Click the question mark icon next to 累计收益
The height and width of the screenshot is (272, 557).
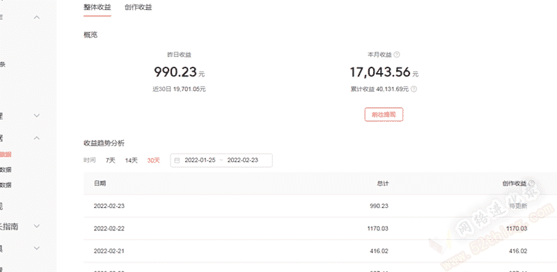click(x=414, y=89)
